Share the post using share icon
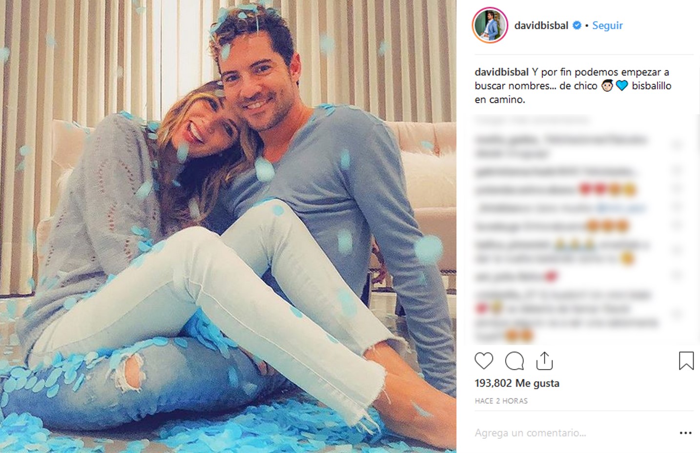The width and height of the screenshot is (700, 453). (x=544, y=361)
